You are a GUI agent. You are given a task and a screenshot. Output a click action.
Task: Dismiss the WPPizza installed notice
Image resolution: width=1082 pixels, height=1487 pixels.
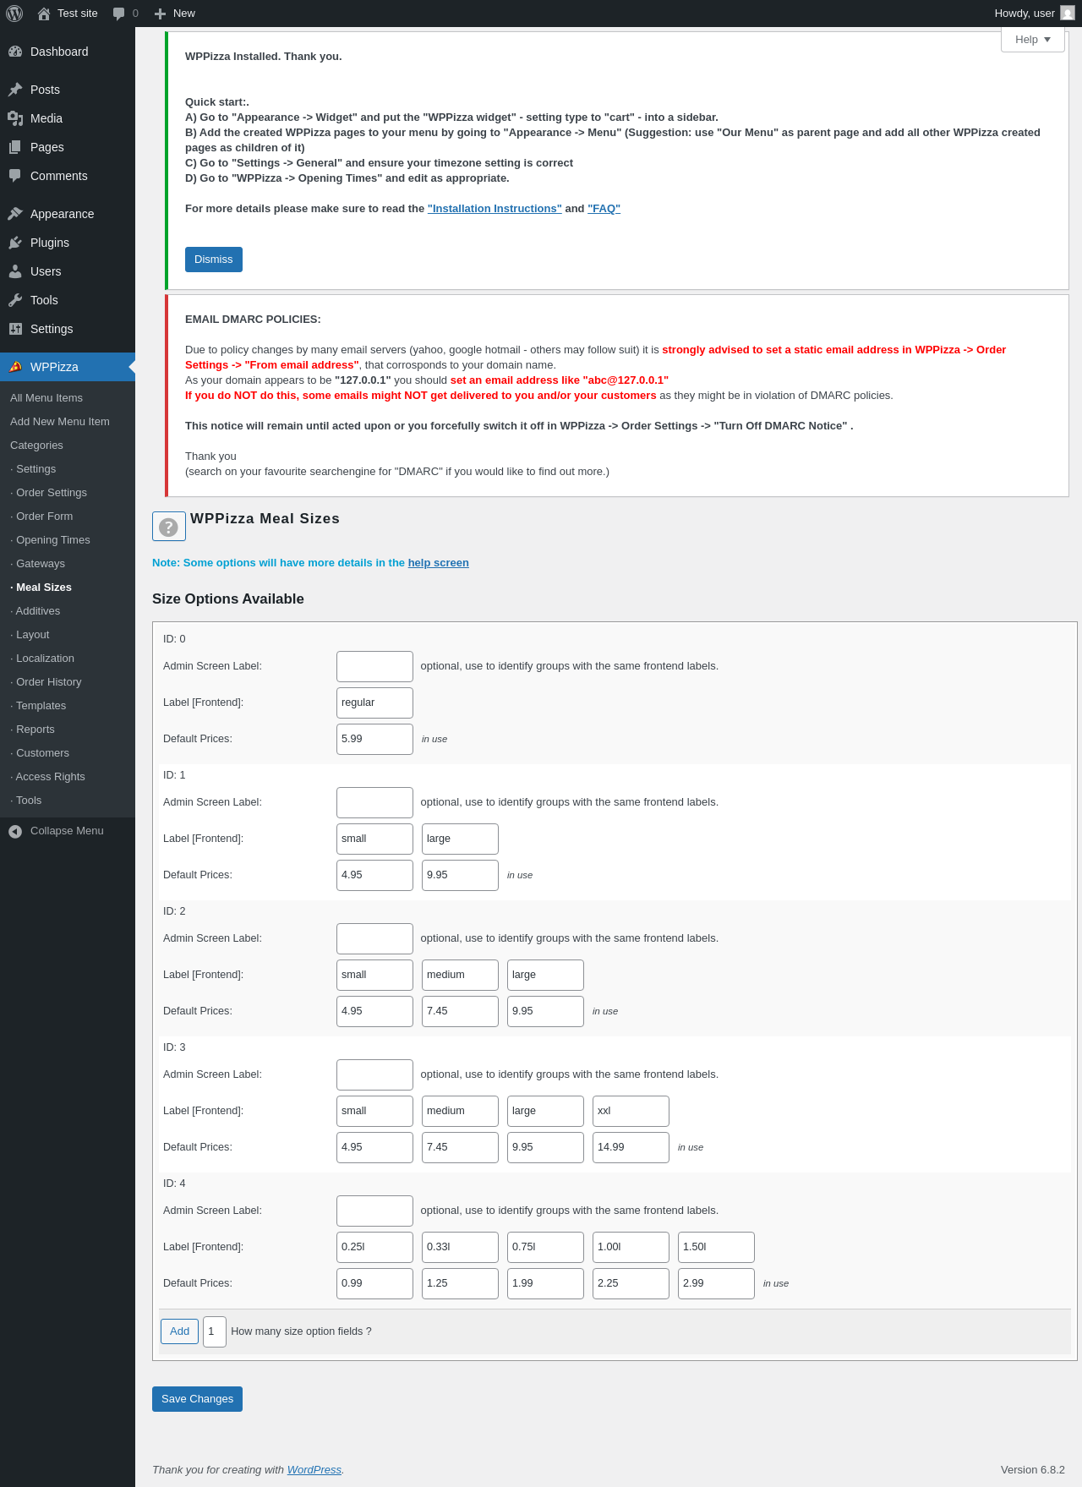point(214,260)
